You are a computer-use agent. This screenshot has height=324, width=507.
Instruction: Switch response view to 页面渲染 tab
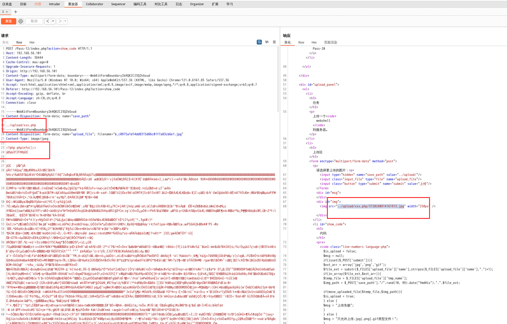(x=330, y=43)
